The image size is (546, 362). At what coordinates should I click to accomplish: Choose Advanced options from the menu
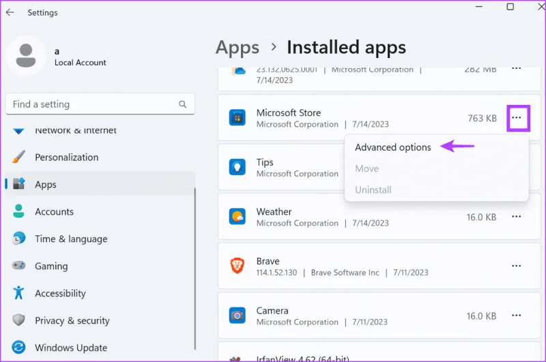point(393,147)
